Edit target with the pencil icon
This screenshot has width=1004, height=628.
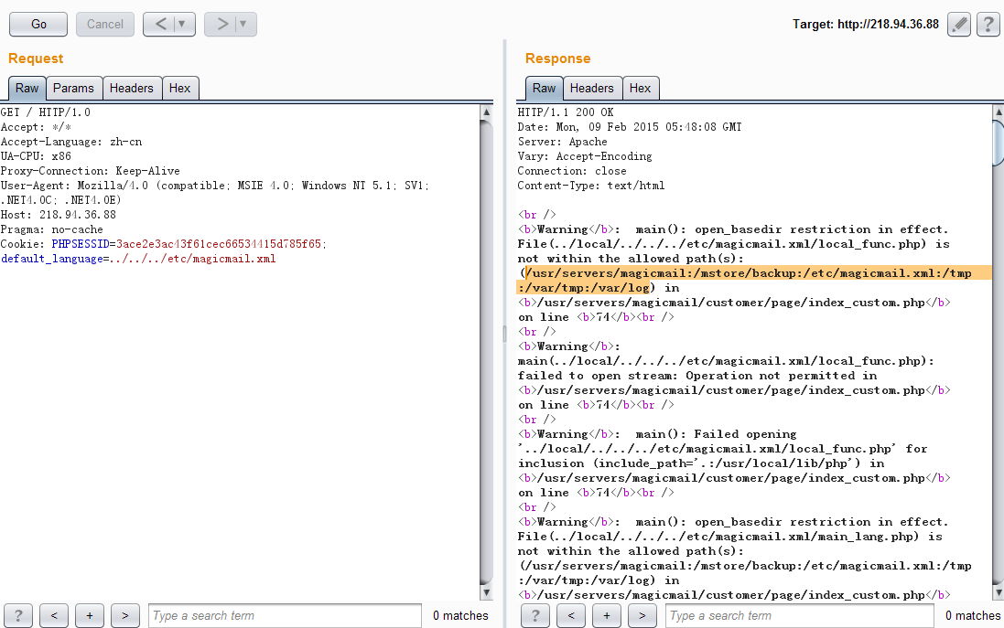tap(959, 25)
